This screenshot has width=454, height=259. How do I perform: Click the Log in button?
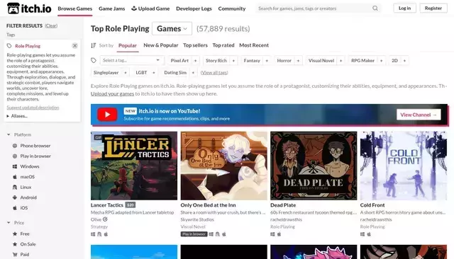(404, 8)
